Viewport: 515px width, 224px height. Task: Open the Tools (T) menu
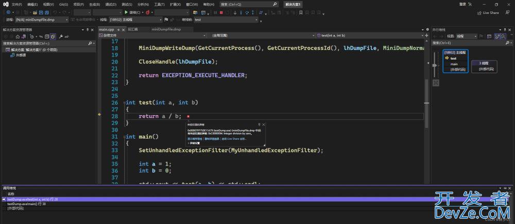pyautogui.click(x=159, y=5)
